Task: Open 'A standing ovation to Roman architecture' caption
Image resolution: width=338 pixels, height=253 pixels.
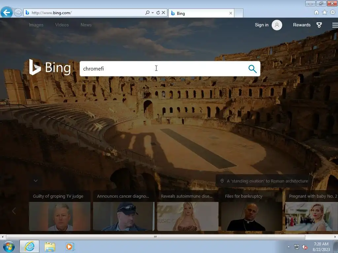Action: click(267, 181)
